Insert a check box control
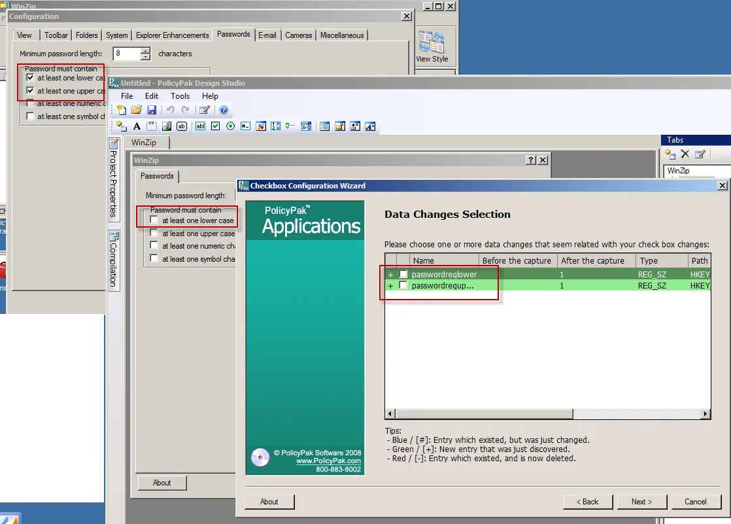This screenshot has height=524, width=731. click(215, 126)
